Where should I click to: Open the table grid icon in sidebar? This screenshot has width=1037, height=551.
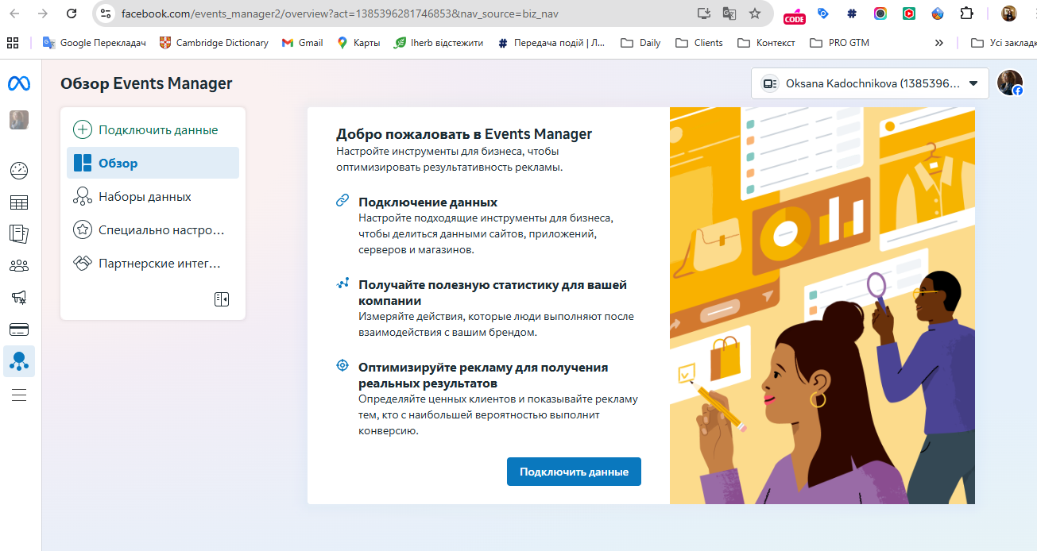click(19, 202)
